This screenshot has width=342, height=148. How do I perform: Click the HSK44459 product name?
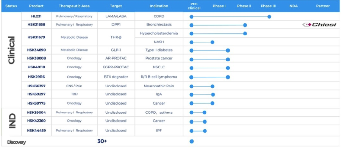[36, 130]
